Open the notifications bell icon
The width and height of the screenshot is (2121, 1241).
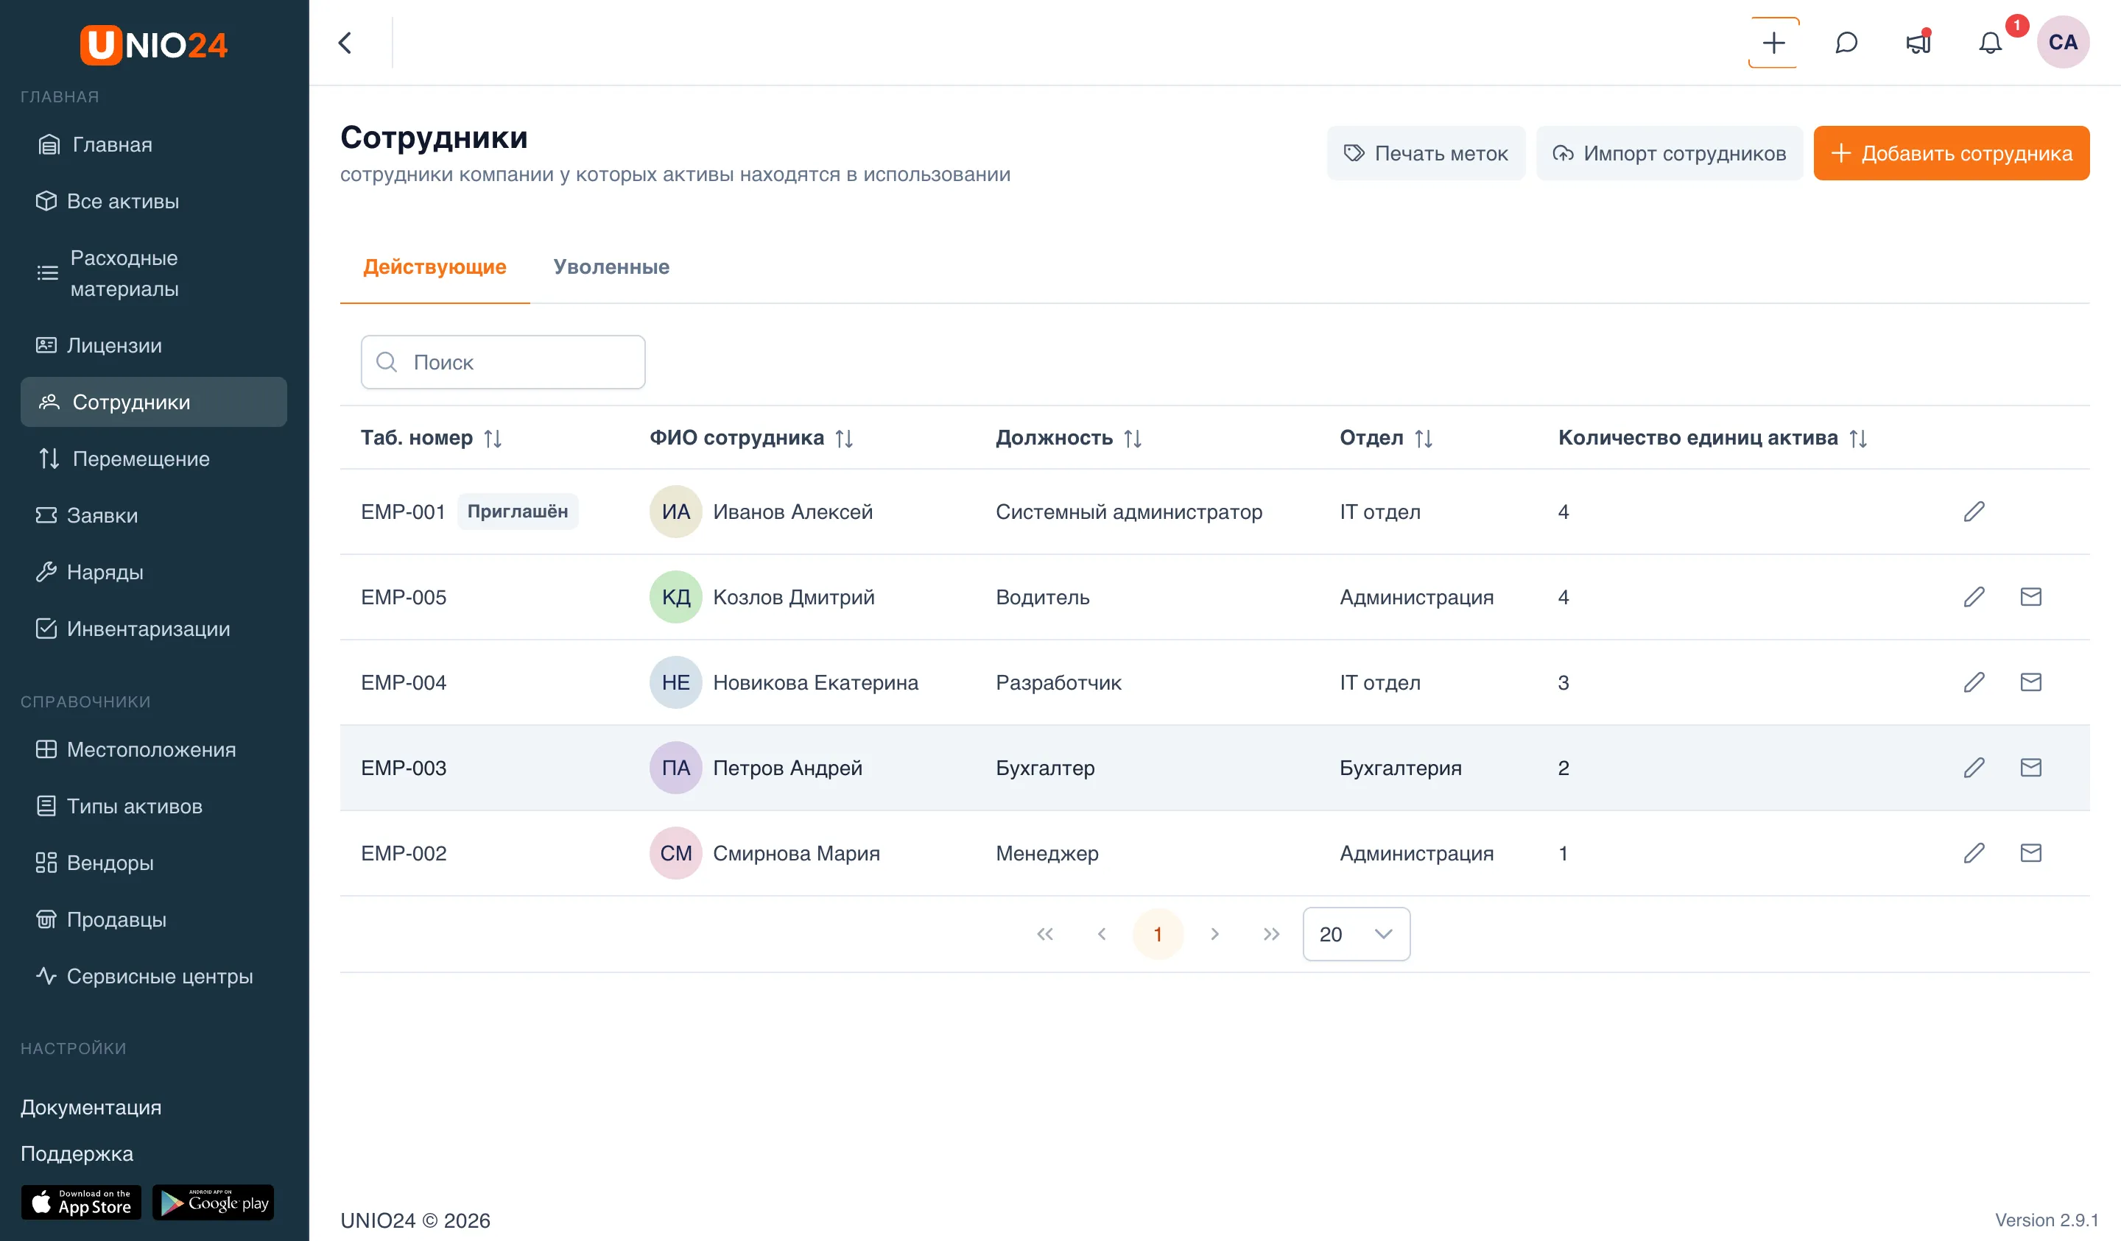1990,43
